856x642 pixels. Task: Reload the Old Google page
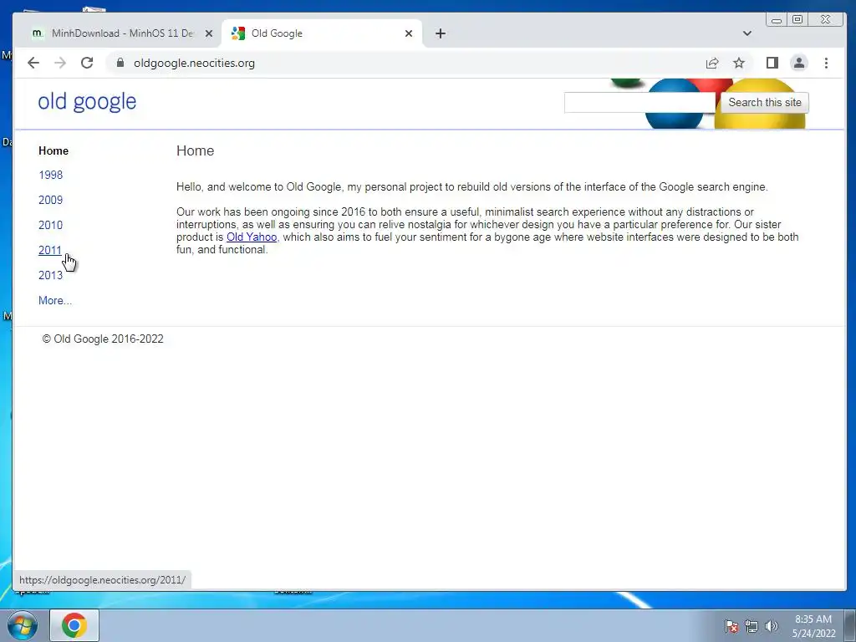pos(87,63)
